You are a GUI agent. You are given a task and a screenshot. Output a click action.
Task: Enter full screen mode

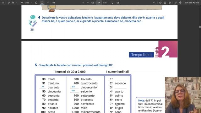point(176,3)
